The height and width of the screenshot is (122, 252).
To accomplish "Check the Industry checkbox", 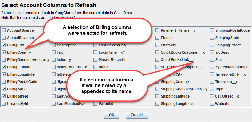I will pyautogui.click(x=53, y=60).
